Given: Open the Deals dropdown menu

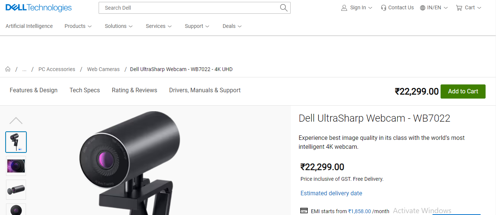Looking at the screenshot, I should pyautogui.click(x=232, y=26).
